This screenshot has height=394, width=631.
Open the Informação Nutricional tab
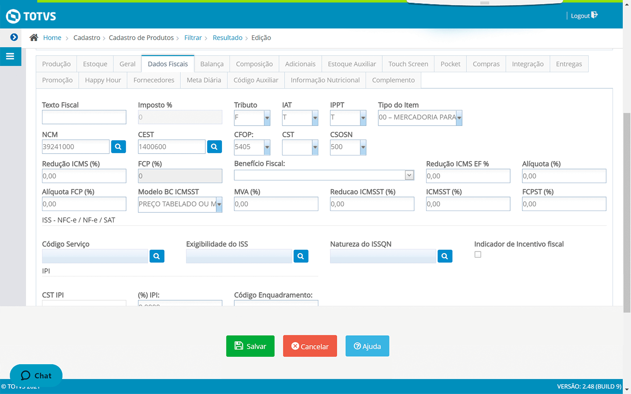[325, 80]
